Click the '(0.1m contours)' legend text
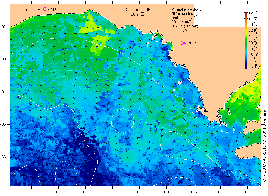This screenshot has width=268, height=196. pyautogui.click(x=185, y=14)
